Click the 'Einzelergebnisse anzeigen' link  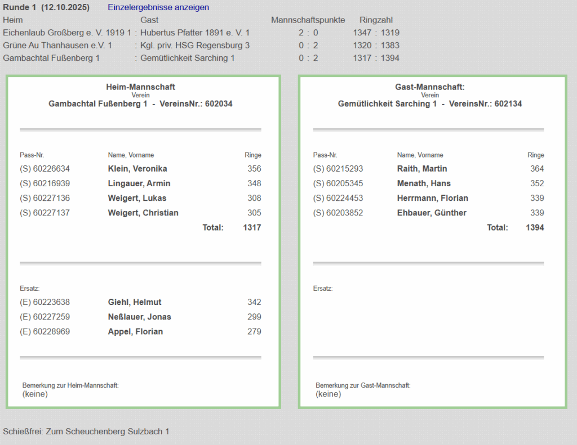tap(158, 7)
